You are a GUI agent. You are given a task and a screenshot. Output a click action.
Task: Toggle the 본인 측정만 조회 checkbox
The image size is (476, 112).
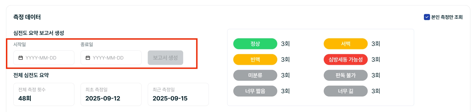click(x=427, y=17)
